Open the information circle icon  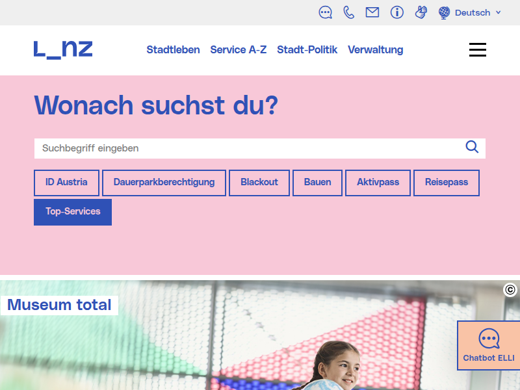[397, 12]
